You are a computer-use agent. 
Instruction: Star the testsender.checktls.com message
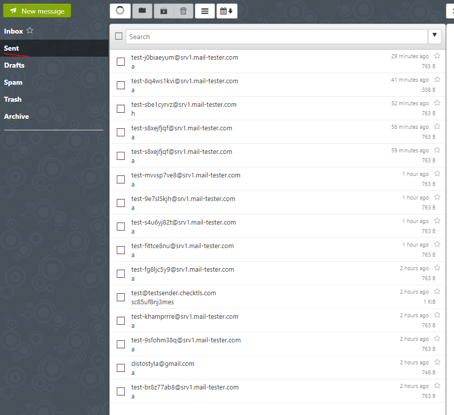click(437, 291)
